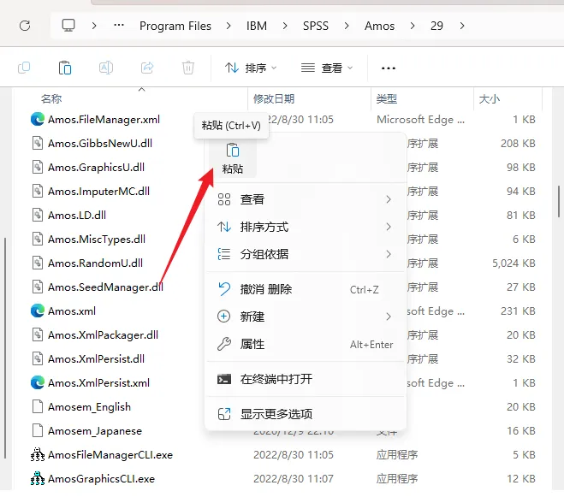This screenshot has width=564, height=503.
Task: Click the delete trash icon in toolbar
Action: click(x=188, y=68)
